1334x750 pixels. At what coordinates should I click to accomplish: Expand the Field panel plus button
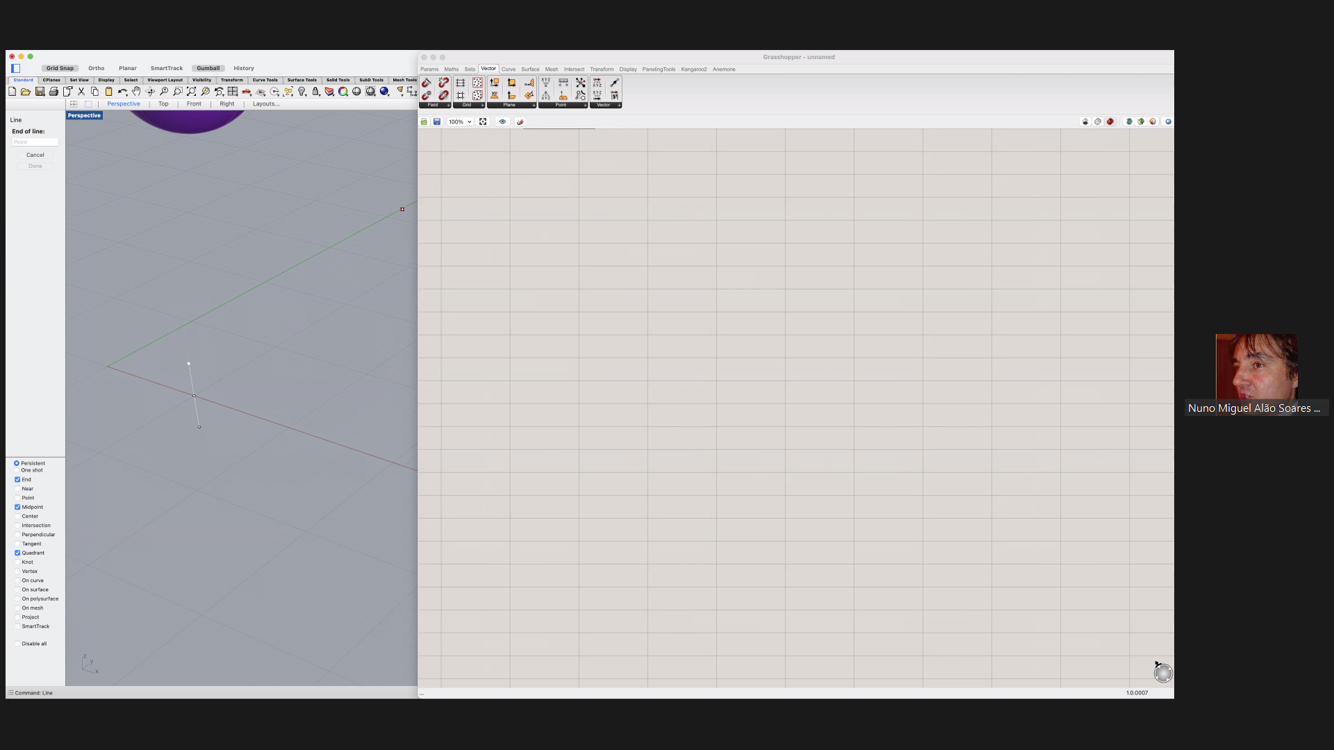click(x=449, y=105)
